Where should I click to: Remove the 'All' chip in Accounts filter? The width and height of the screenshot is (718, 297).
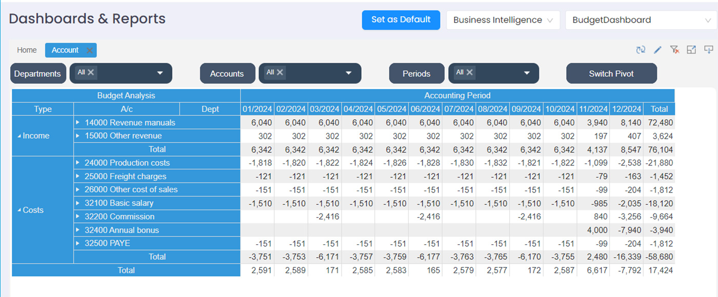(280, 72)
